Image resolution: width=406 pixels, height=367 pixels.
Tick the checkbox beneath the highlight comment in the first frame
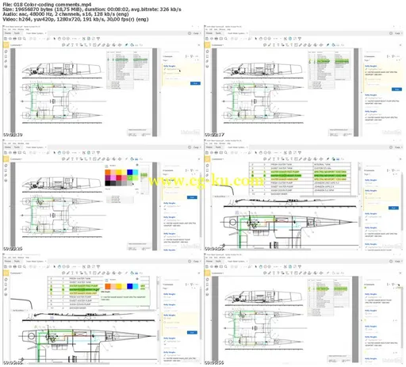point(166,73)
